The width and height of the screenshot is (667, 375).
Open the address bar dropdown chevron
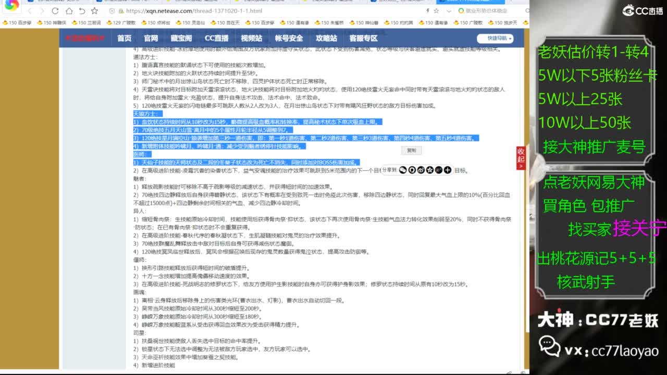coord(449,10)
